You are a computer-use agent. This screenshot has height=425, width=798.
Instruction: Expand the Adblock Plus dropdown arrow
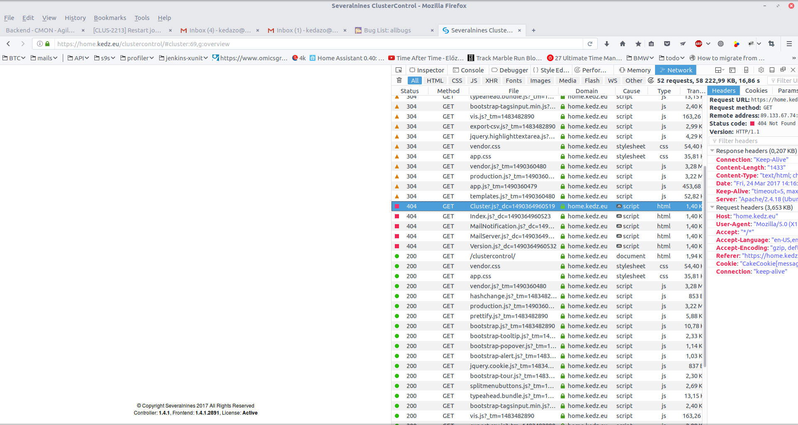point(708,44)
